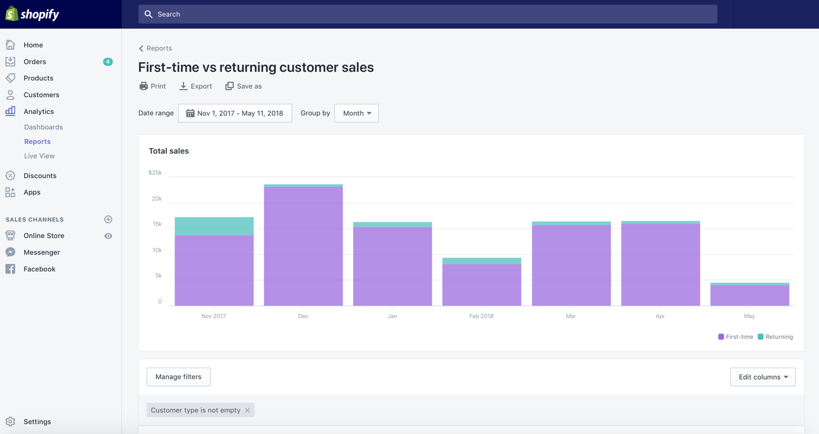Image resolution: width=819 pixels, height=434 pixels.
Task: Click the SALES CHANNELS heading
Action: (x=35, y=220)
